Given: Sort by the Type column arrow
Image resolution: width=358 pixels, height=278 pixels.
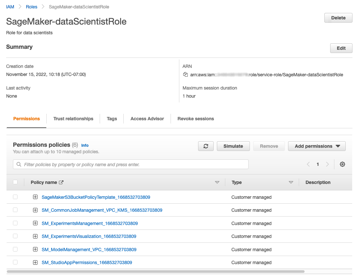Looking at the screenshot, I should (291, 182).
